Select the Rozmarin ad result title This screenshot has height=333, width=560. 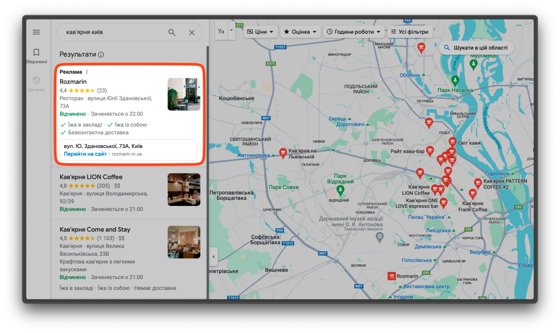pos(73,82)
